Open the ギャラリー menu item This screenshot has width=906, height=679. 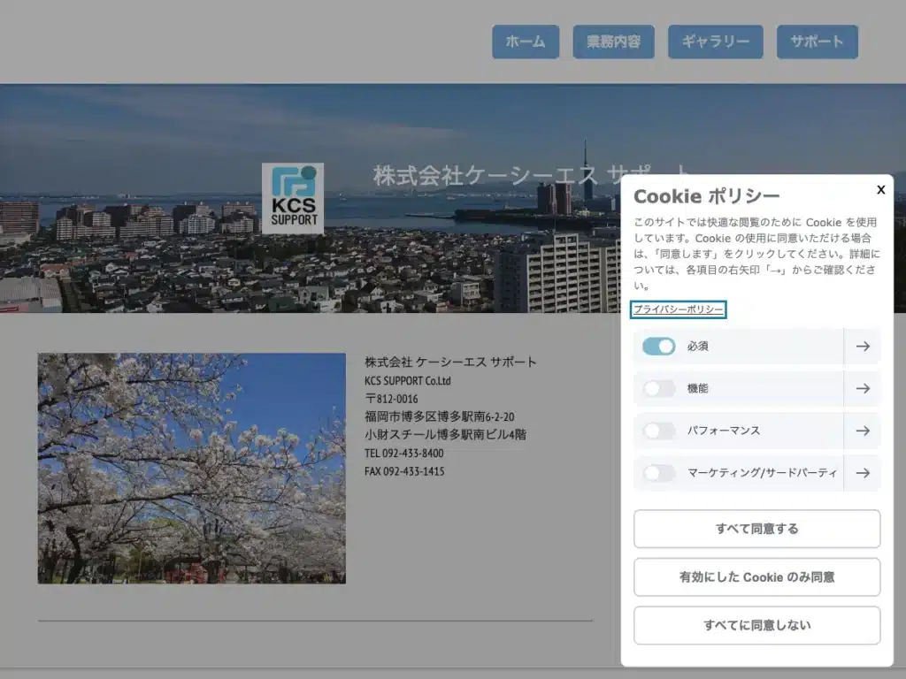click(x=715, y=42)
